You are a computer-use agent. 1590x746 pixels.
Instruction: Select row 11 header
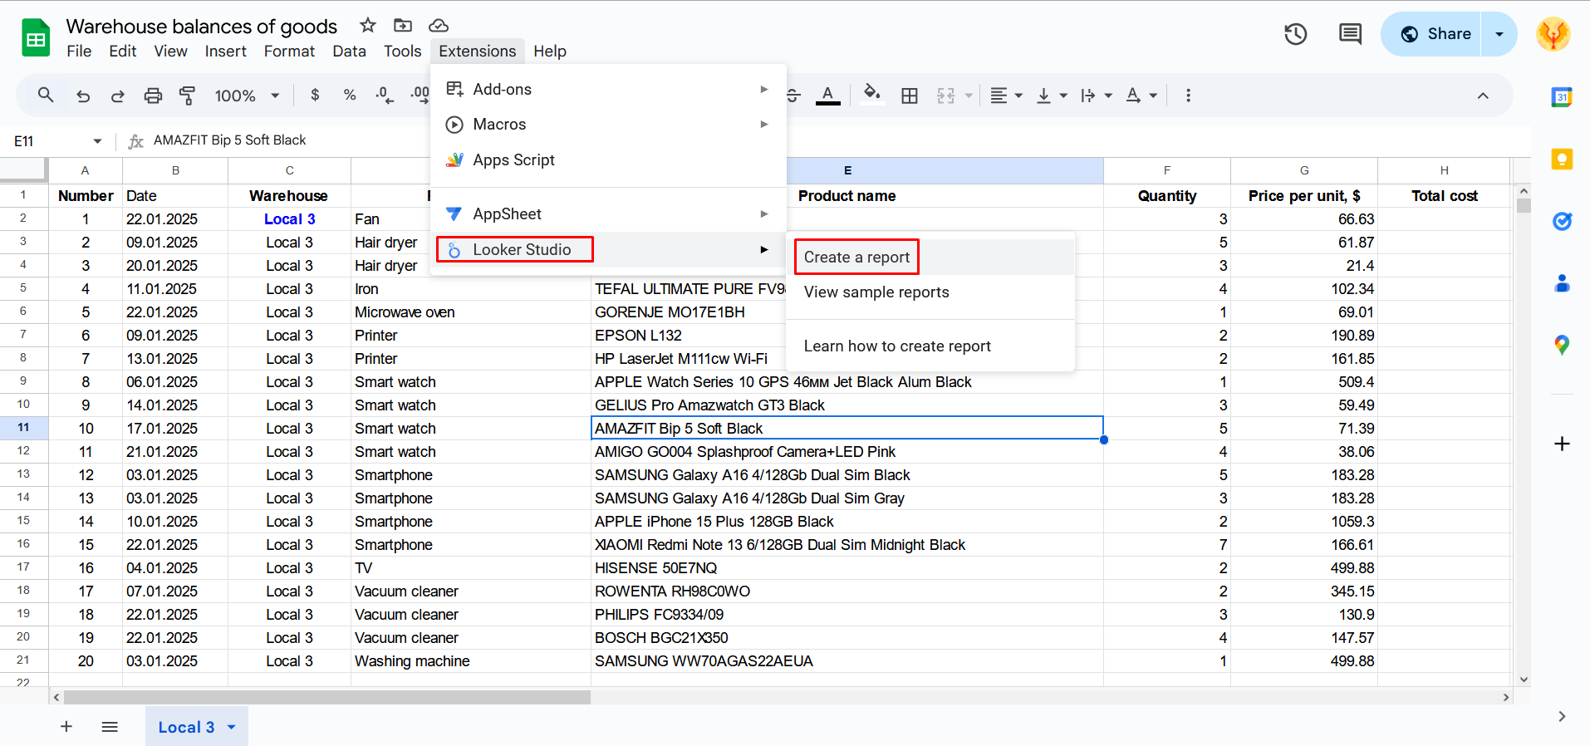pos(23,428)
